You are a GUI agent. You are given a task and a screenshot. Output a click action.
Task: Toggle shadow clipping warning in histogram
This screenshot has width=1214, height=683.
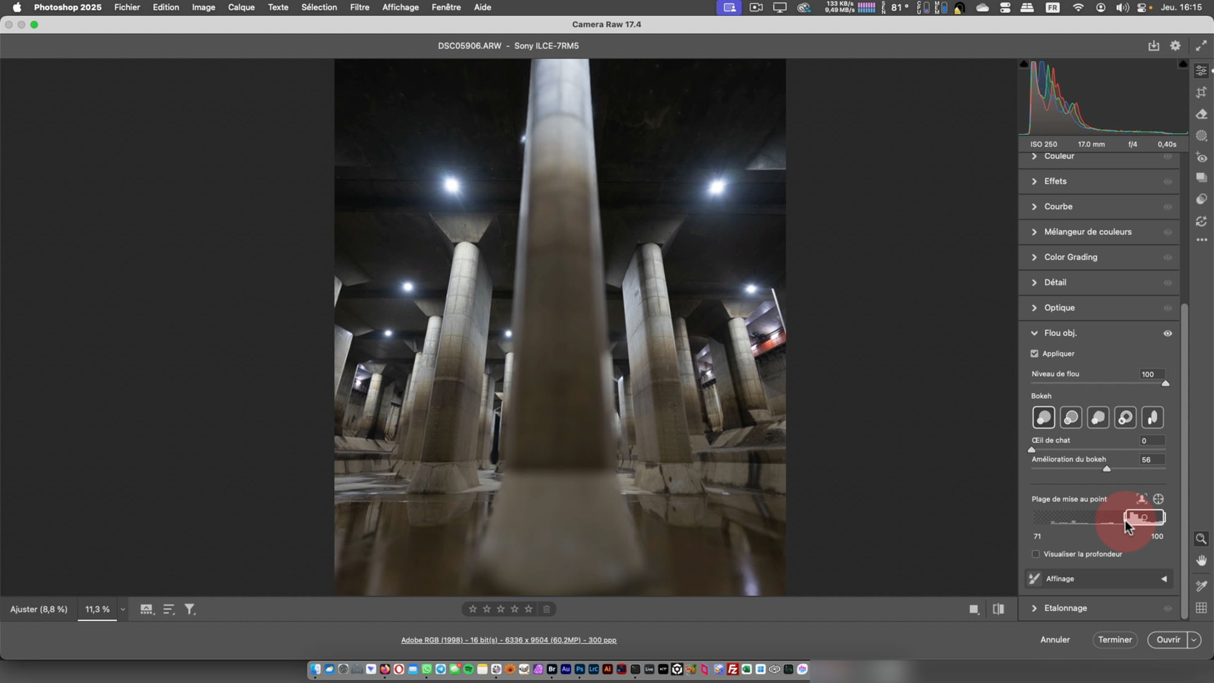1024,64
